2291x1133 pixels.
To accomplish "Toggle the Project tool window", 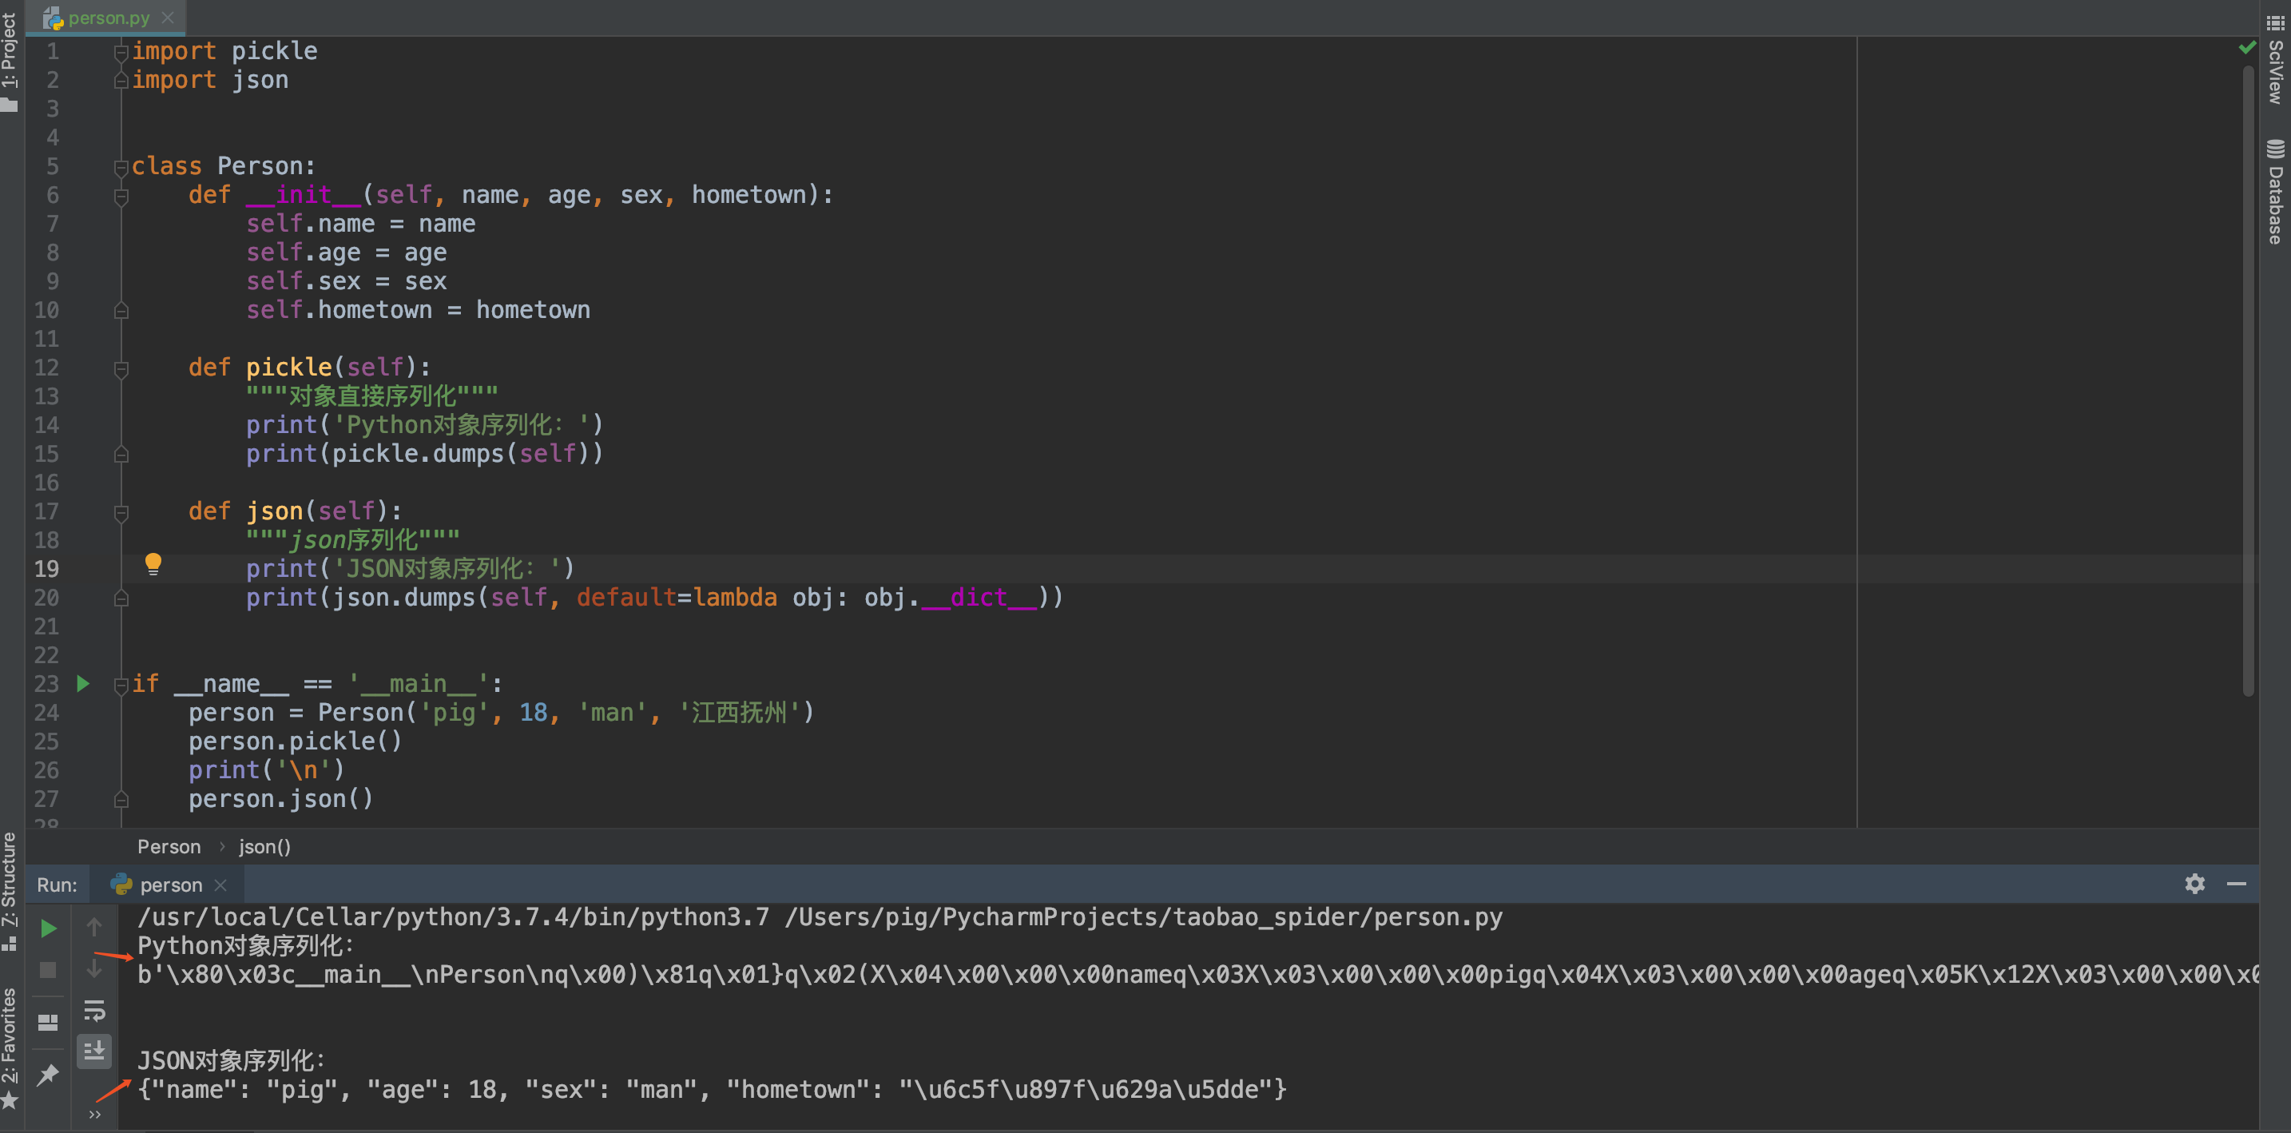I will [9, 58].
